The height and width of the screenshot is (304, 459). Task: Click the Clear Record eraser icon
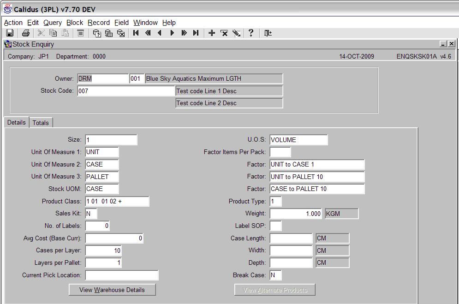pos(237,33)
